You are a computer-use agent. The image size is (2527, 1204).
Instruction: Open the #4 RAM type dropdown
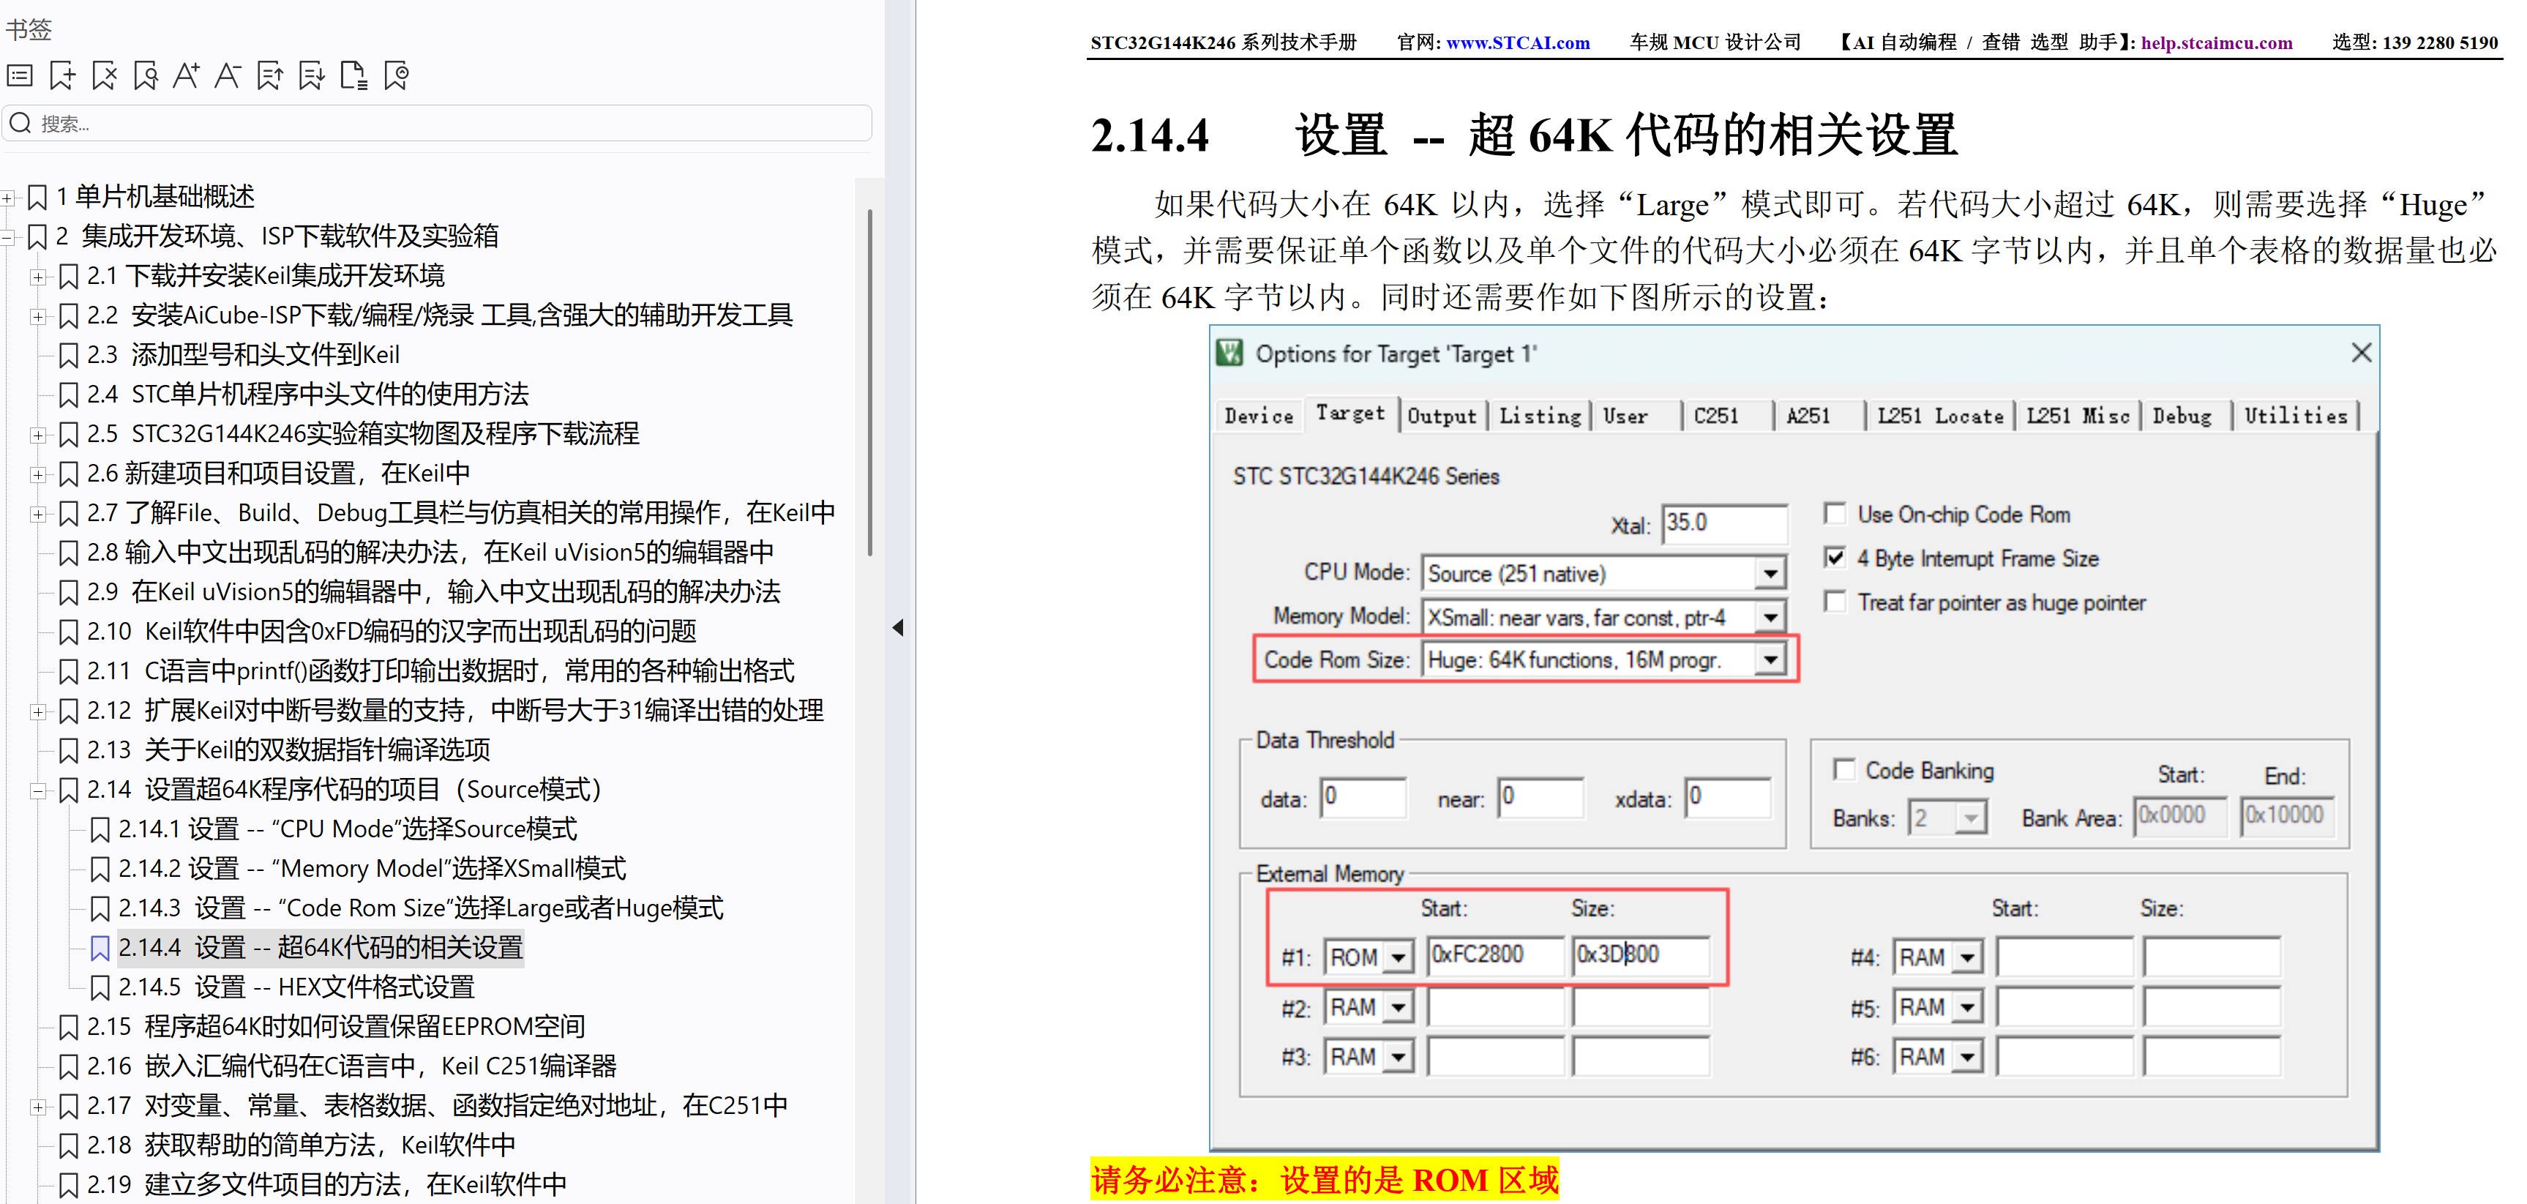pos(1968,957)
